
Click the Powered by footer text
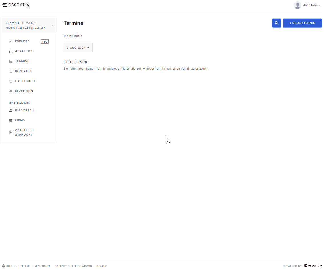[x=293, y=266]
